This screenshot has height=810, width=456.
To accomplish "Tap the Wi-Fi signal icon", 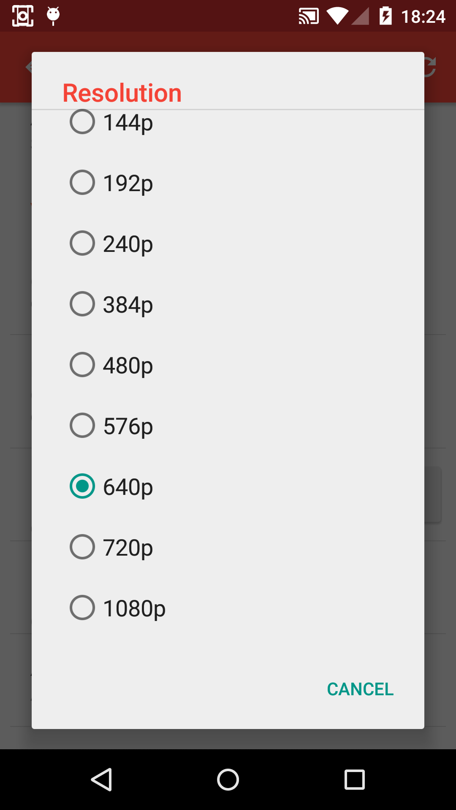I will pos(337,16).
